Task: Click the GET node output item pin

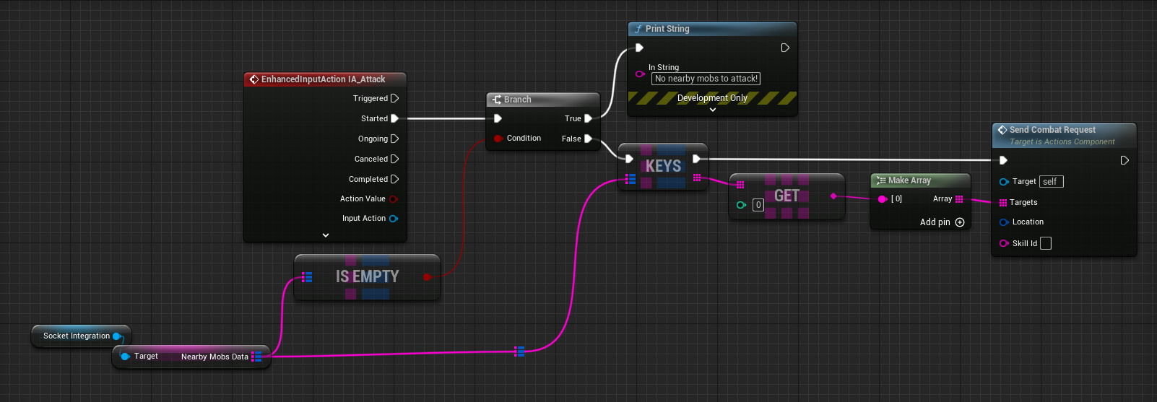Action: tap(833, 196)
